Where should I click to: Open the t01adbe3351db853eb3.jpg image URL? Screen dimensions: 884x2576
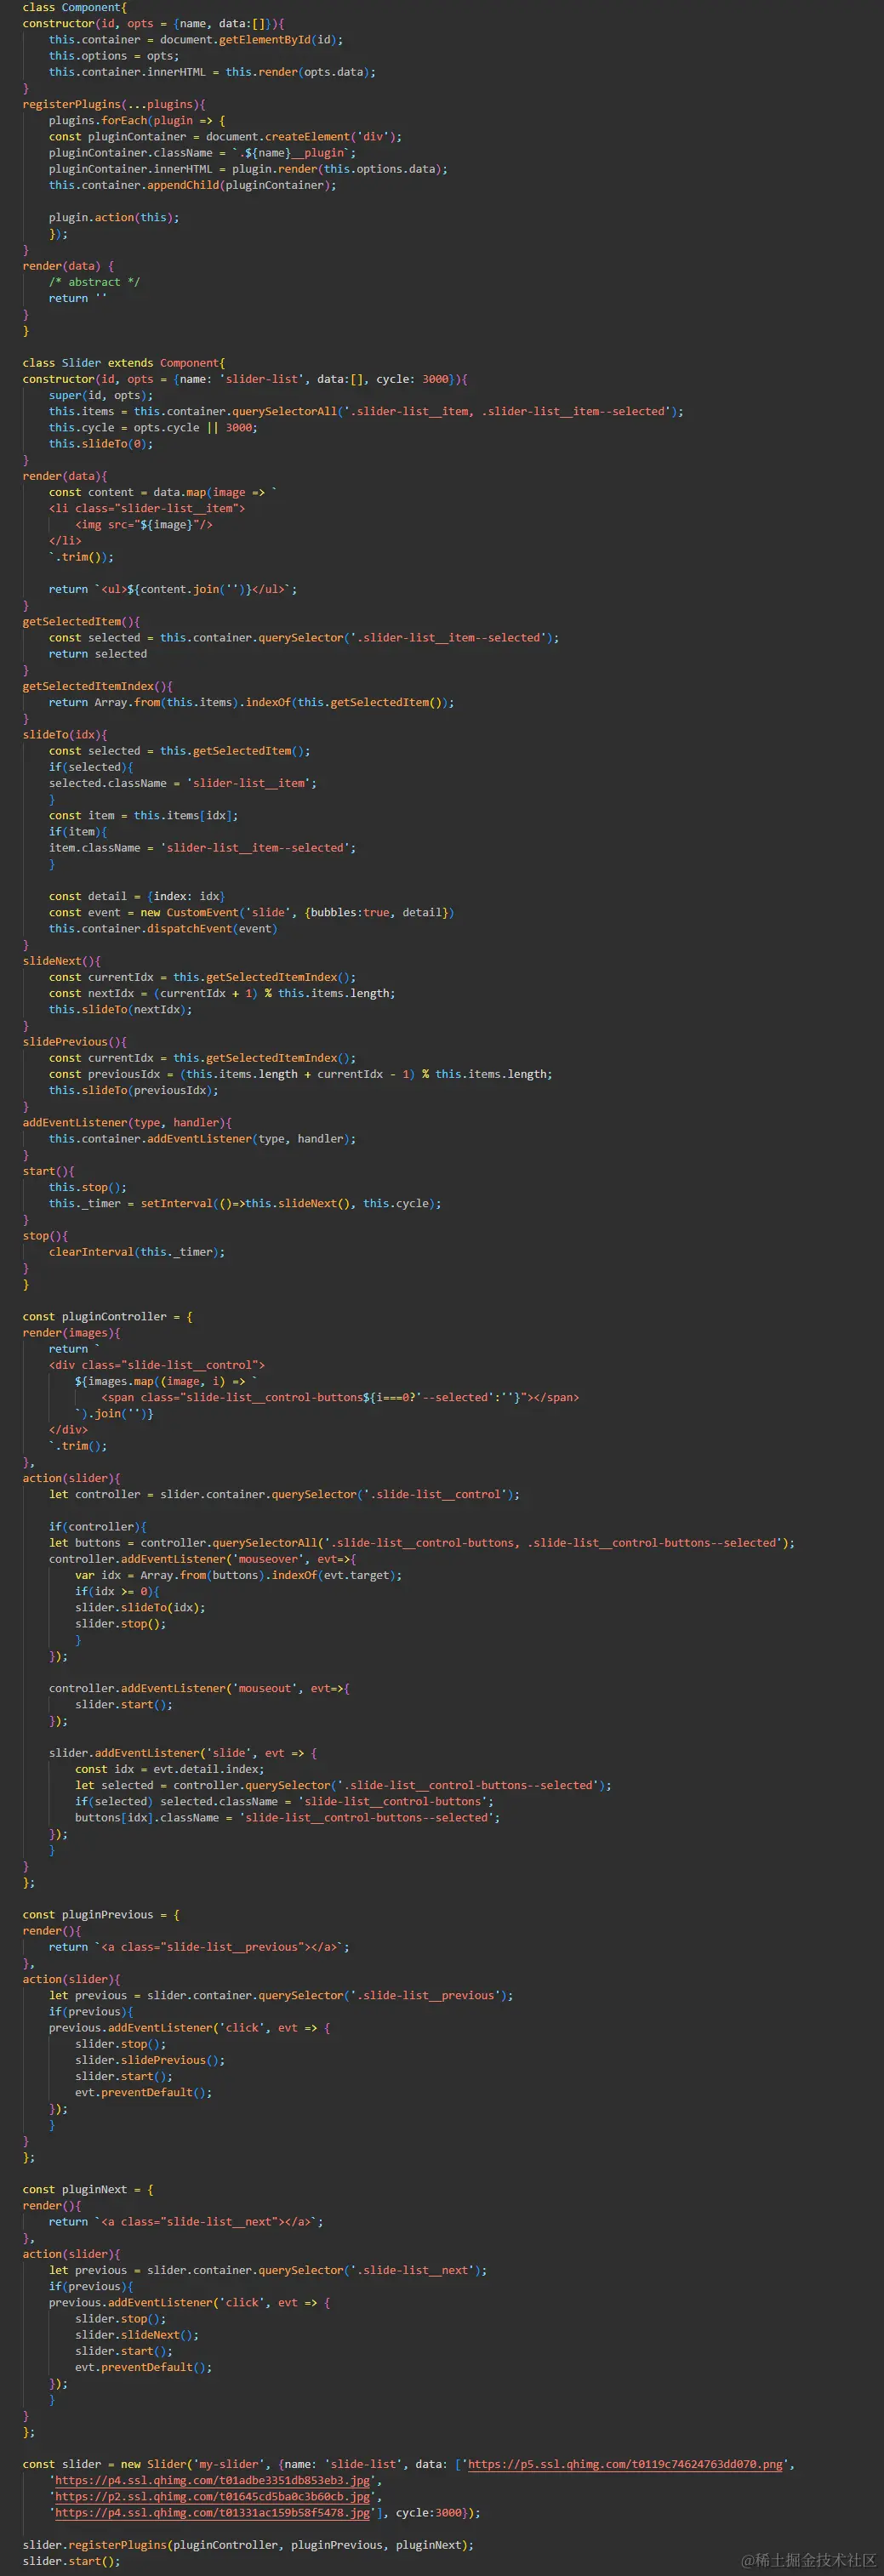coord(212,2480)
